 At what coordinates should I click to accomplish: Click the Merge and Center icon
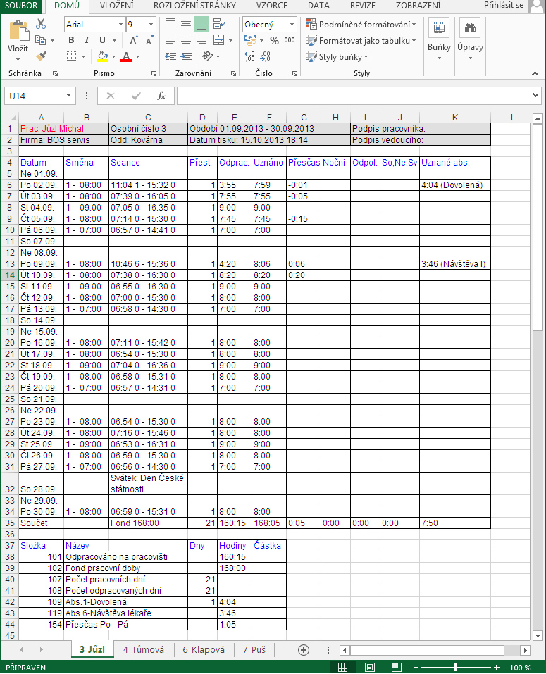[219, 40]
